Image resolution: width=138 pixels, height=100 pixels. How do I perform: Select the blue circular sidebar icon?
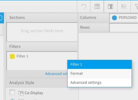coord(1,18)
